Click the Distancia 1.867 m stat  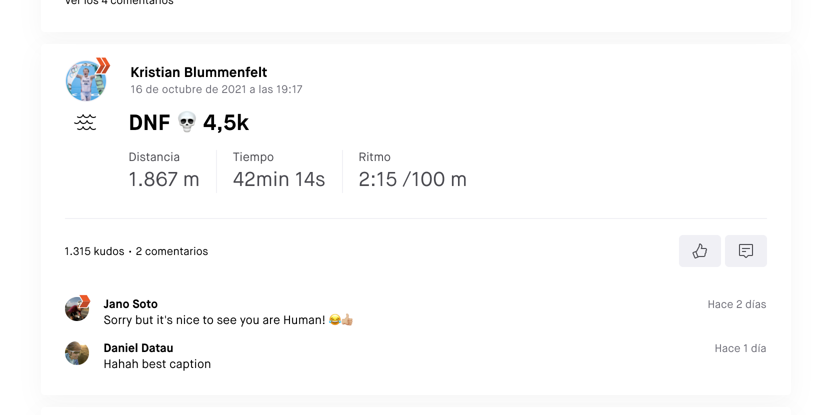point(164,170)
